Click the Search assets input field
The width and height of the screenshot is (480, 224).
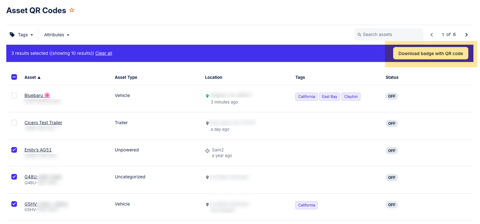coord(389,34)
